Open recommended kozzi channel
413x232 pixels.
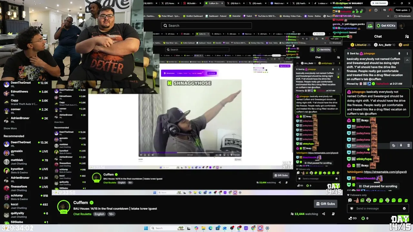[26, 206]
